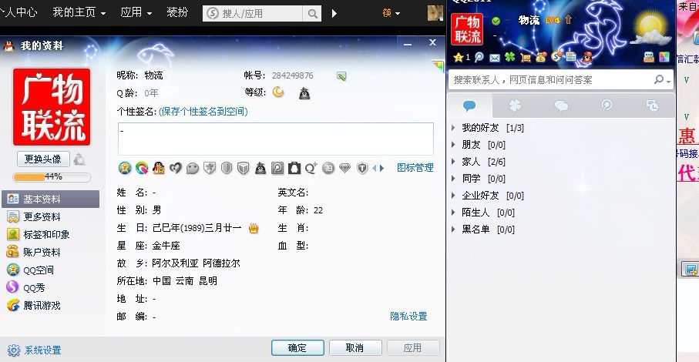Expand 我的好友 contact group
Viewport: 699px width, 362px height.
pyautogui.click(x=453, y=128)
